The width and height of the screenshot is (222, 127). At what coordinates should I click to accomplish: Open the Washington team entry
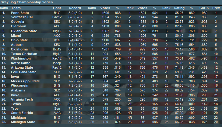pos(21,58)
